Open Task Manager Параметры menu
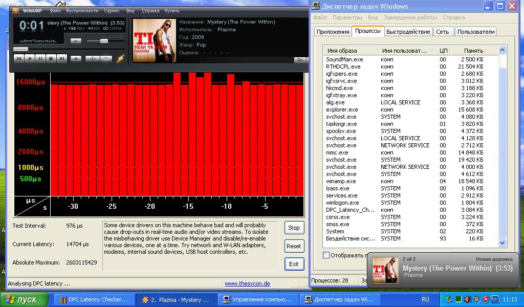This screenshot has width=524, height=307. 347,17
